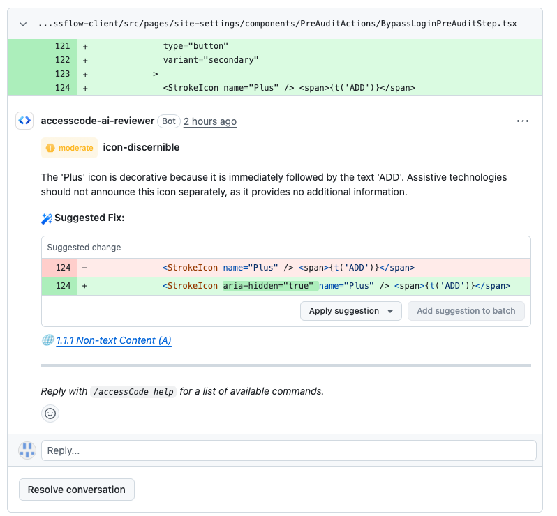Click diff line number 121
This screenshot has width=557, height=516.
click(63, 46)
